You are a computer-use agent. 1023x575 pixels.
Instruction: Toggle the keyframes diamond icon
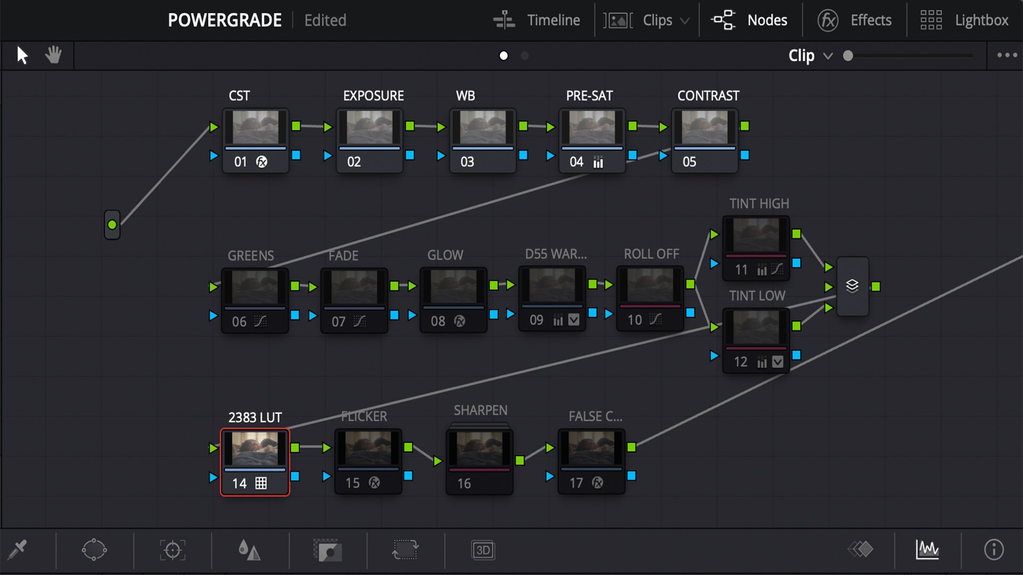(x=860, y=549)
